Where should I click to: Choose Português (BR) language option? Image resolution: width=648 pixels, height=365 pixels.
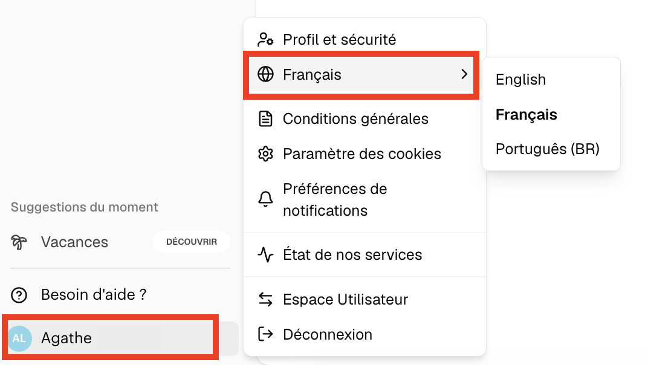(547, 149)
